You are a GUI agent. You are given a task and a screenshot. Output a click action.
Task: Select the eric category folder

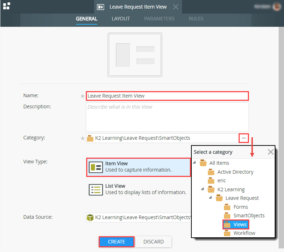(x=221, y=181)
